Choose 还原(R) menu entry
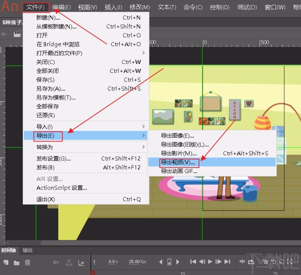The height and width of the screenshot is (275, 301). click(x=86, y=115)
